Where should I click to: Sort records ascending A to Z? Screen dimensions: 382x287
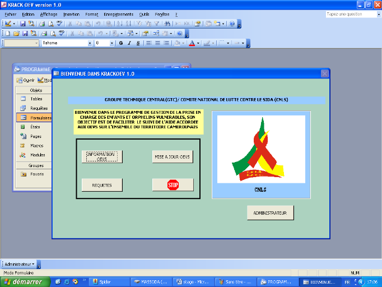click(x=120, y=24)
